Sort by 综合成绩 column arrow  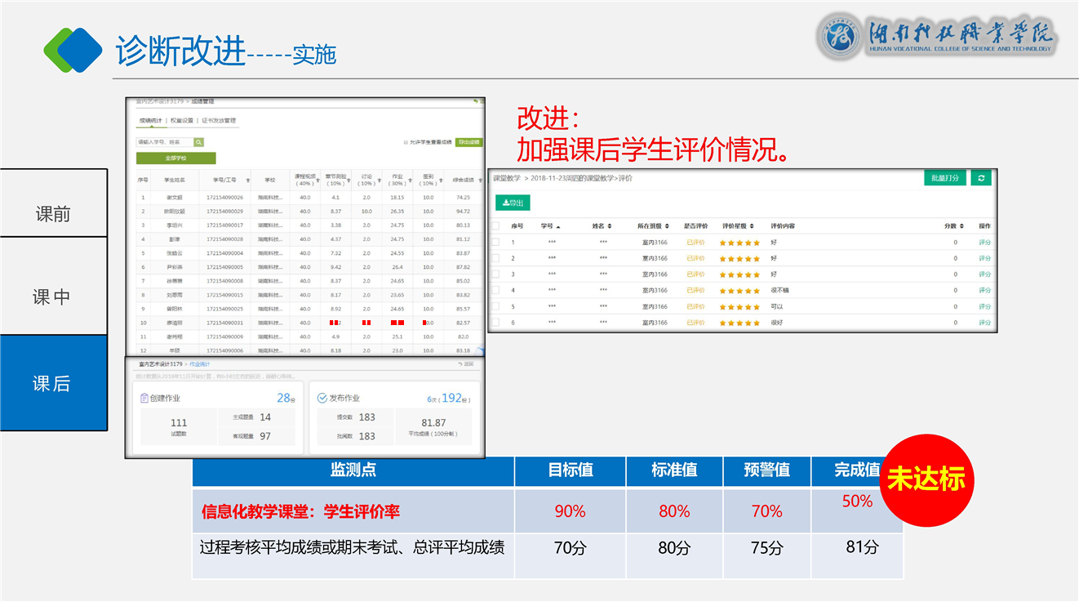click(480, 181)
